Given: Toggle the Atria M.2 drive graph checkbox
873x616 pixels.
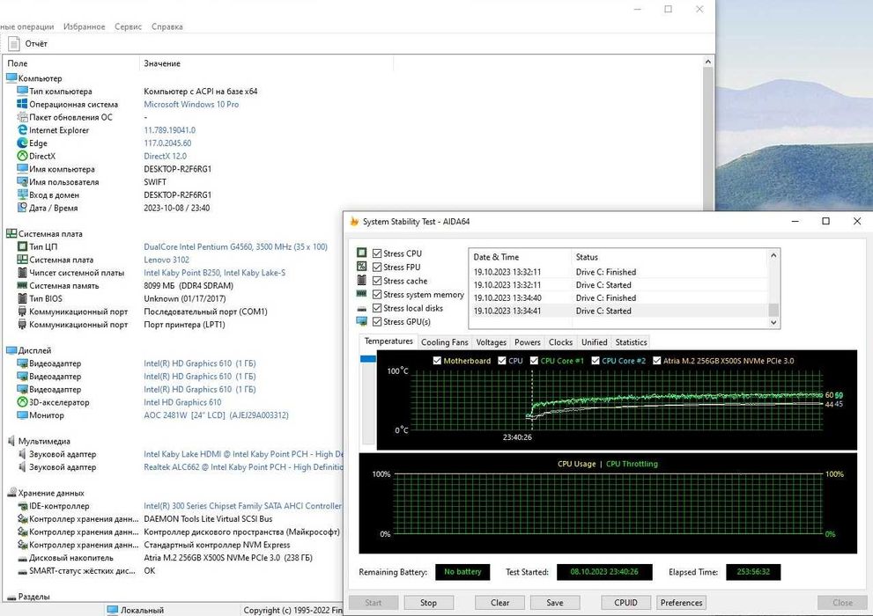Looking at the screenshot, I should point(656,361).
